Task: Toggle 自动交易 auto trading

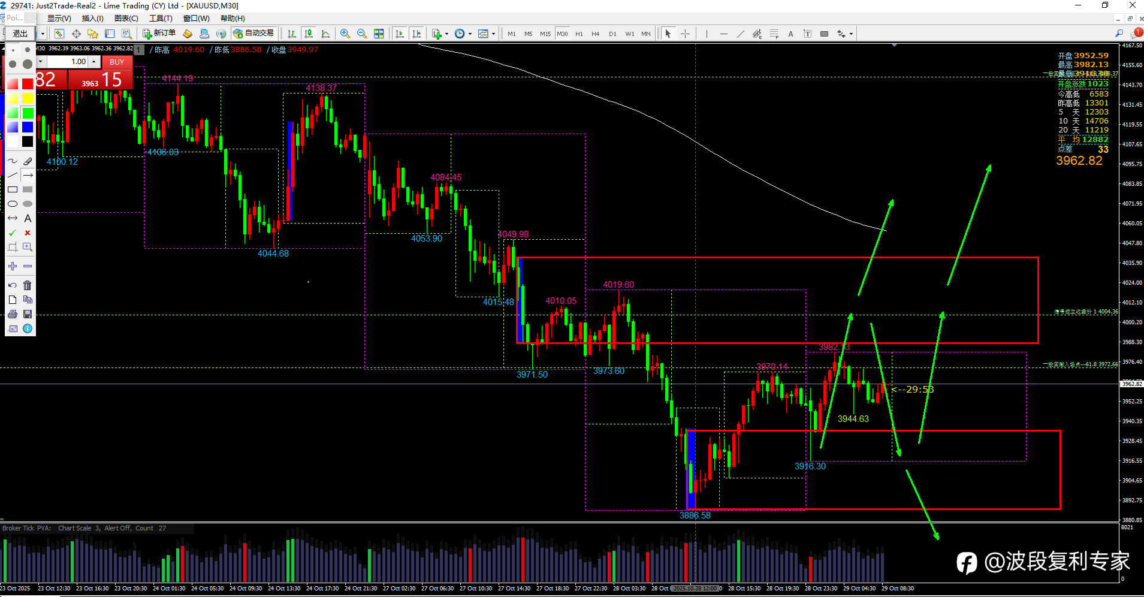Action: pyautogui.click(x=254, y=34)
